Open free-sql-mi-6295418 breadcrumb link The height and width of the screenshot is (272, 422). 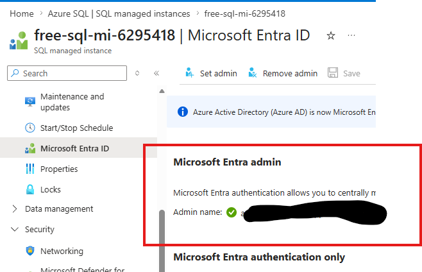coord(244,13)
